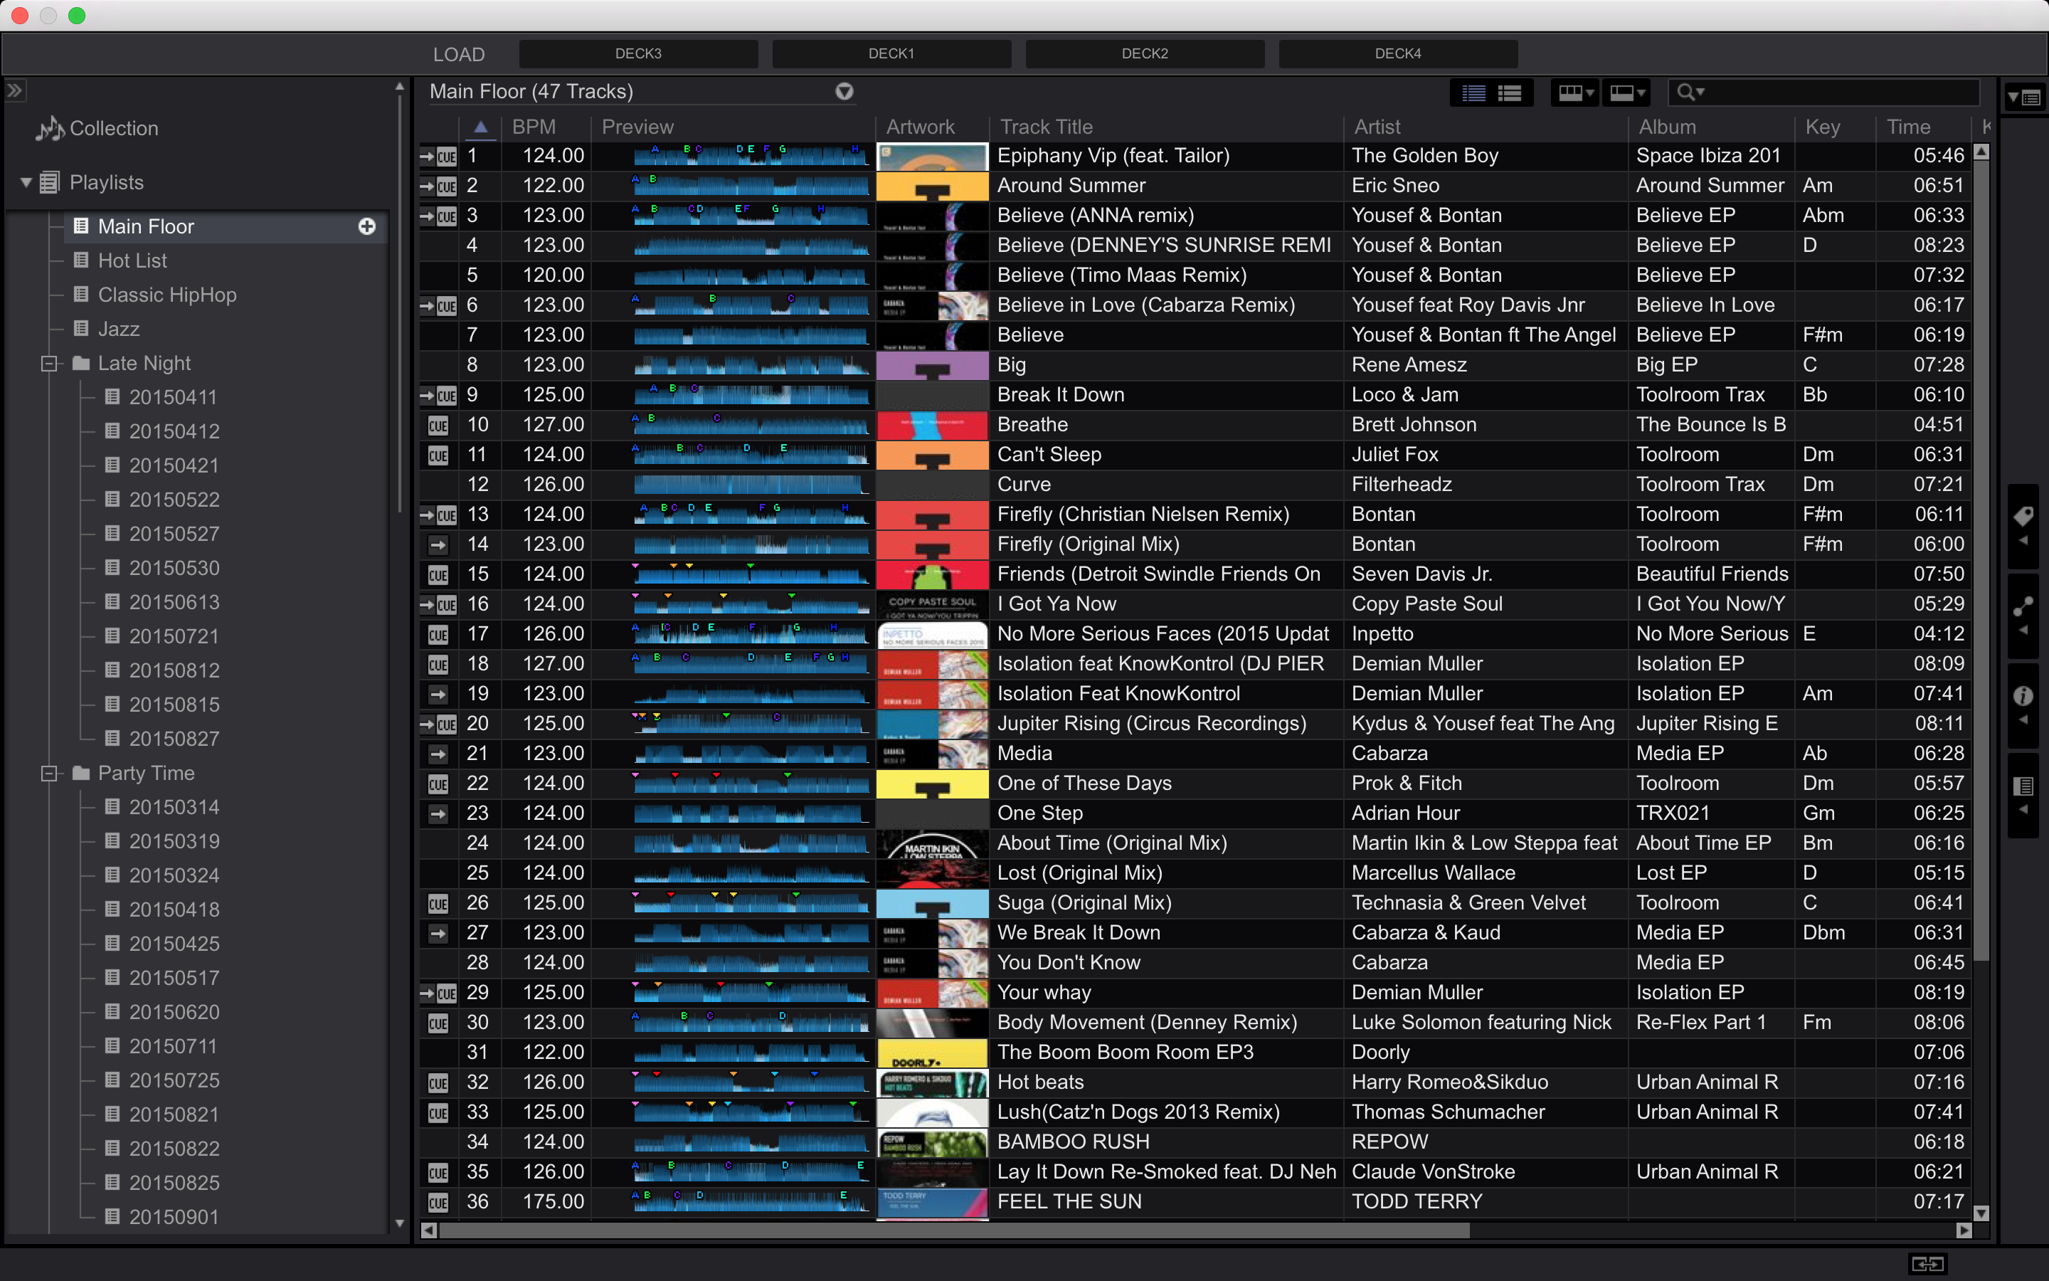Load the track to DECK1

pyautogui.click(x=891, y=53)
